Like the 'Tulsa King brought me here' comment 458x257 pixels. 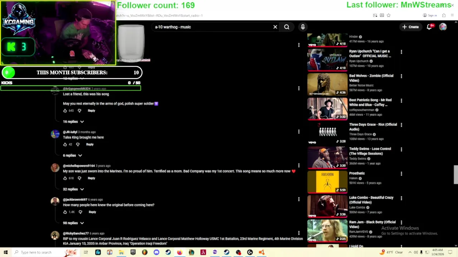[65, 145]
